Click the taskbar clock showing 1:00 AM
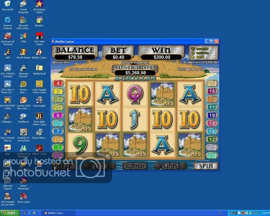This screenshot has height=216, width=270. [x=266, y=213]
